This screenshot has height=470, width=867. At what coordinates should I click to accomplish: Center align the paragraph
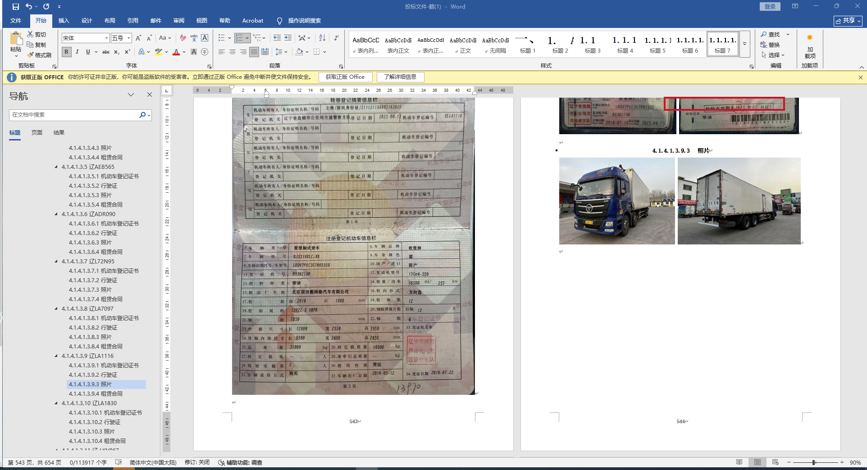(233, 52)
